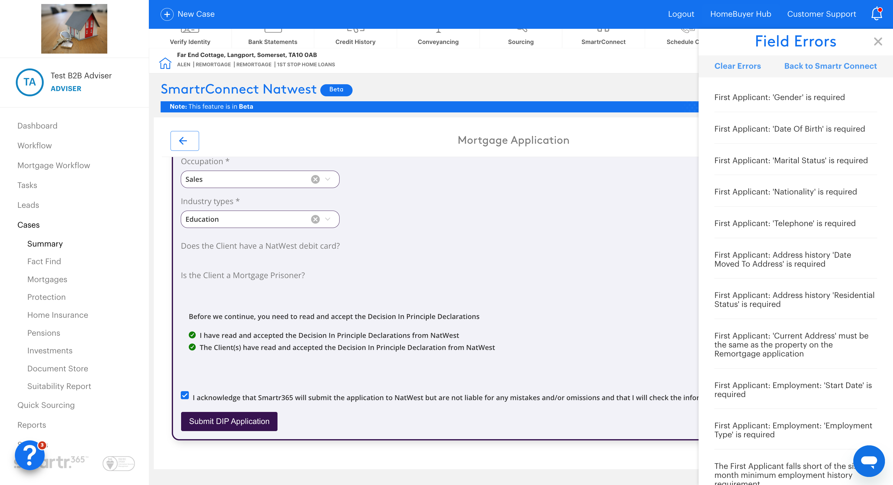
Task: Click the green tick for NatWest declaration accepted
Action: [x=192, y=335]
